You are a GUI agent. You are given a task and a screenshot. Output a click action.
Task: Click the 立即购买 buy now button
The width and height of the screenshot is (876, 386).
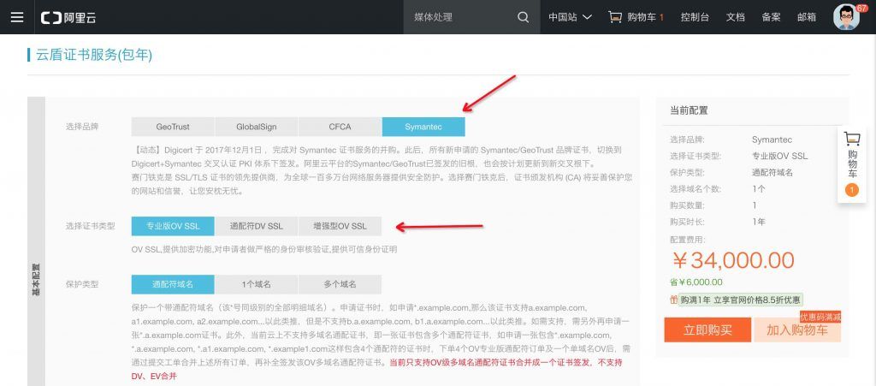(x=707, y=330)
